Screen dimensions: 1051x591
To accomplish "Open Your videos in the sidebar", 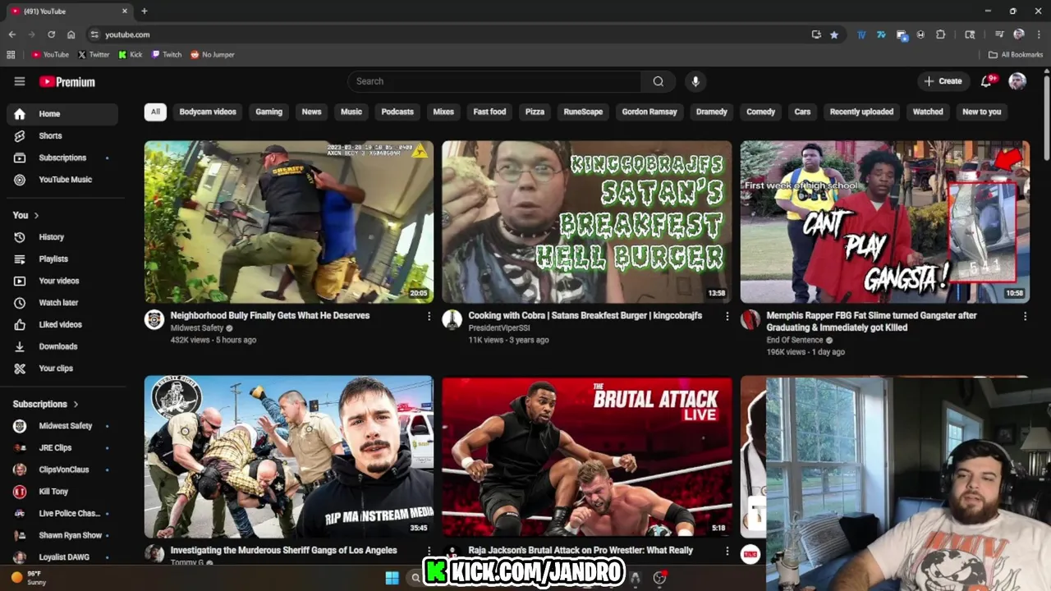I will 62,281.
